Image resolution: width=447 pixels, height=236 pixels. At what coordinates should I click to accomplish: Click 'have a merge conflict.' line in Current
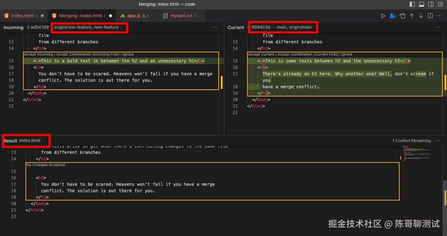coord(291,87)
